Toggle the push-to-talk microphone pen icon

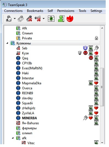tap(21, 19)
